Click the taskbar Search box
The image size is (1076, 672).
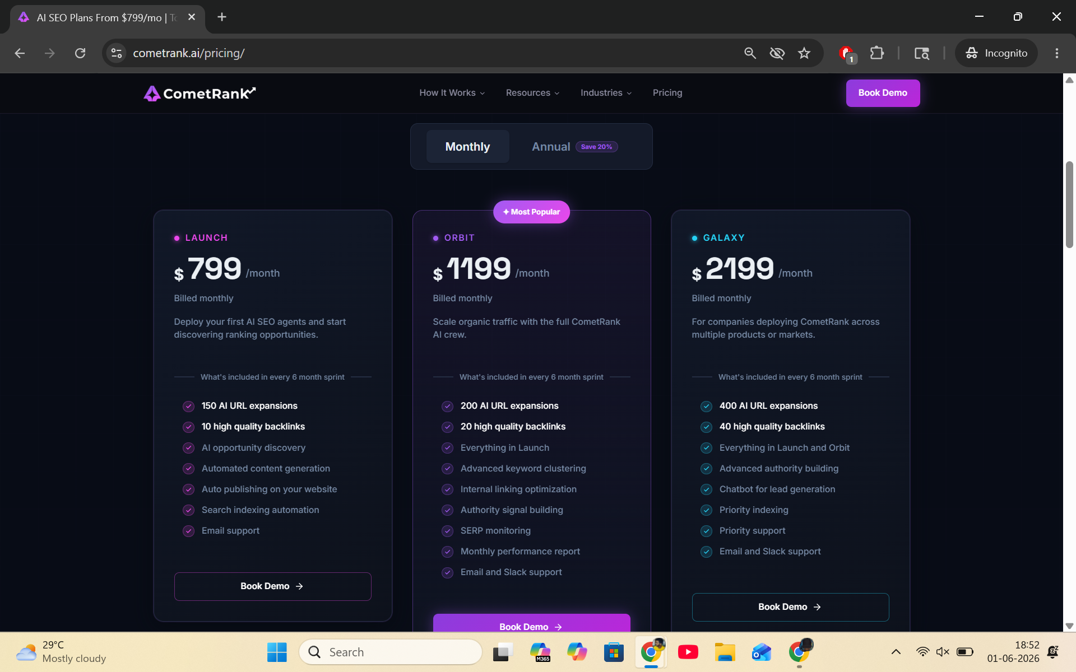point(391,652)
